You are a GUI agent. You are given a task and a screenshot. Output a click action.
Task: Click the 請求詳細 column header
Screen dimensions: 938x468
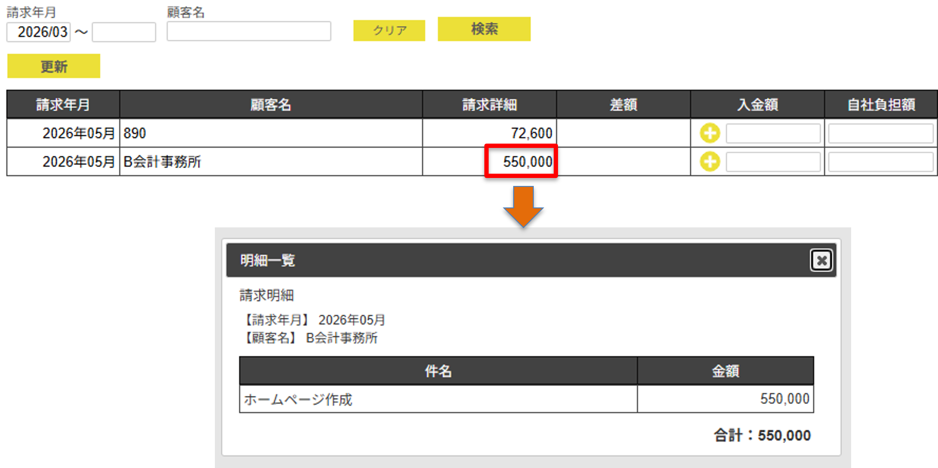click(x=489, y=105)
